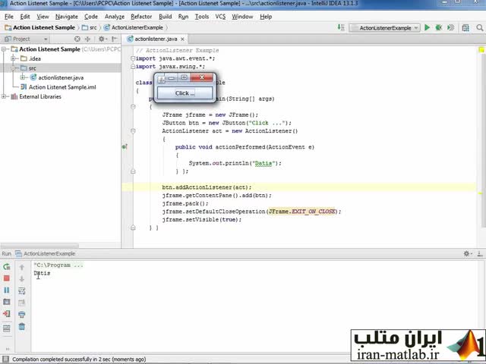This screenshot has width=486, height=364.
Task: Open Run panel settings gear
Action: click(x=467, y=253)
